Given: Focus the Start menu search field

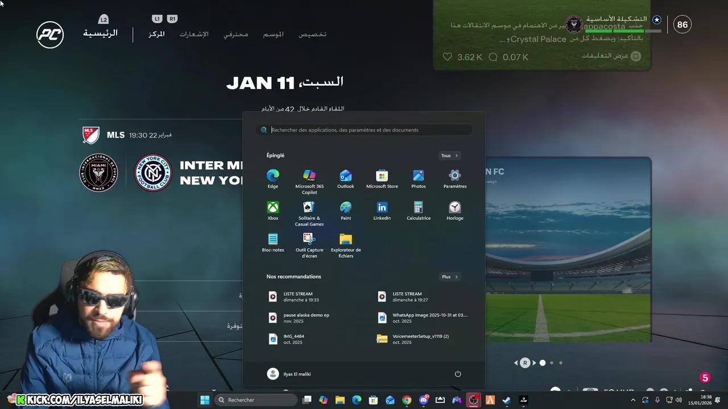Looking at the screenshot, I should click(364, 130).
